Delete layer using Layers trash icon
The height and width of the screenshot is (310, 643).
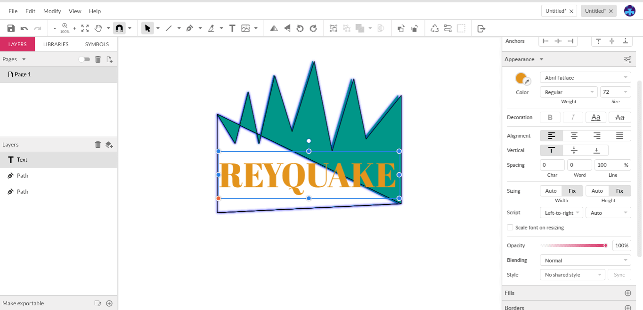[98, 145]
